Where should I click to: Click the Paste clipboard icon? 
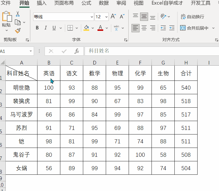[7, 16]
